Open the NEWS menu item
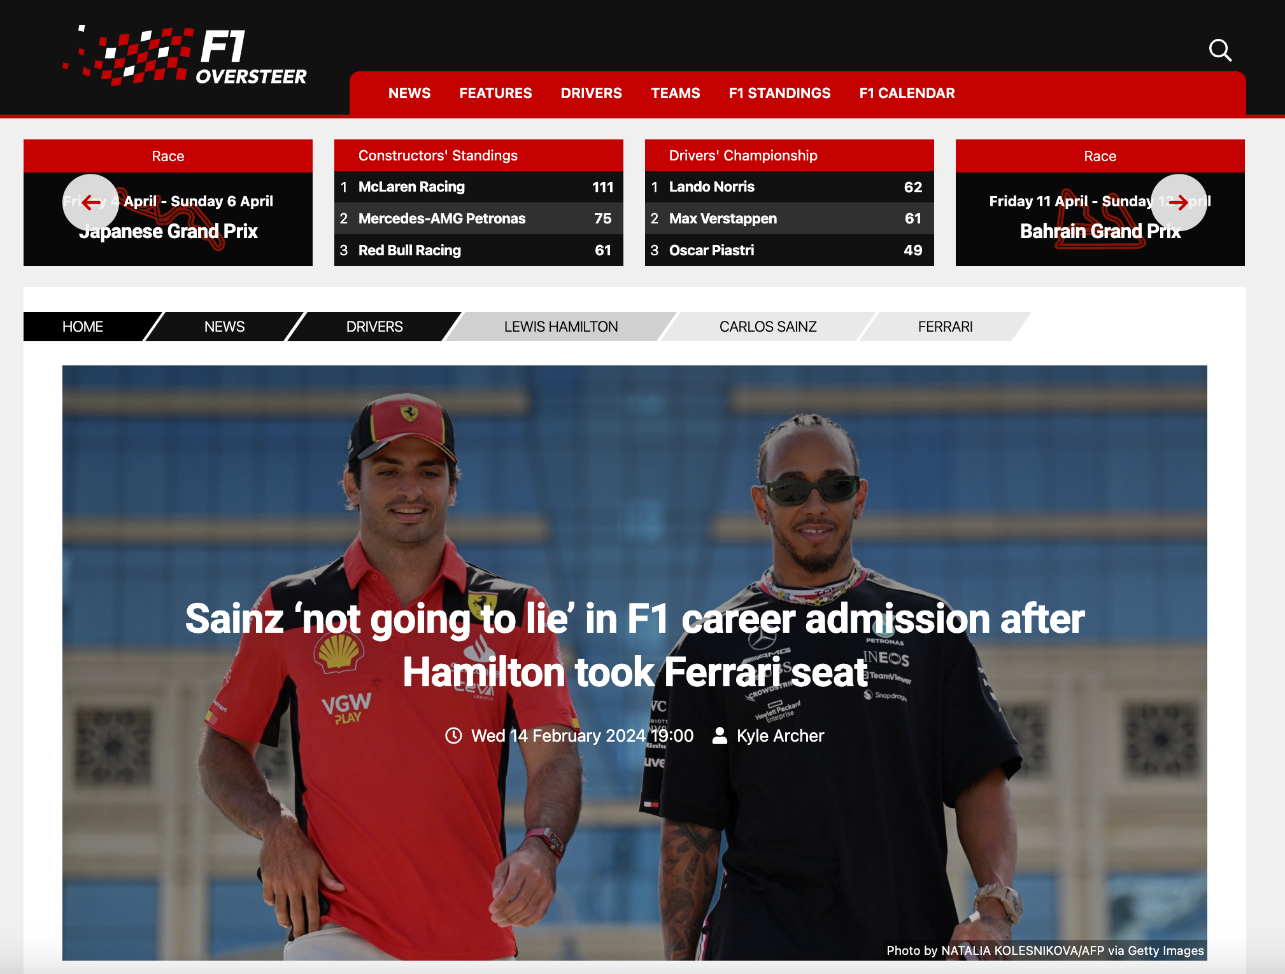This screenshot has height=974, width=1285. point(409,93)
